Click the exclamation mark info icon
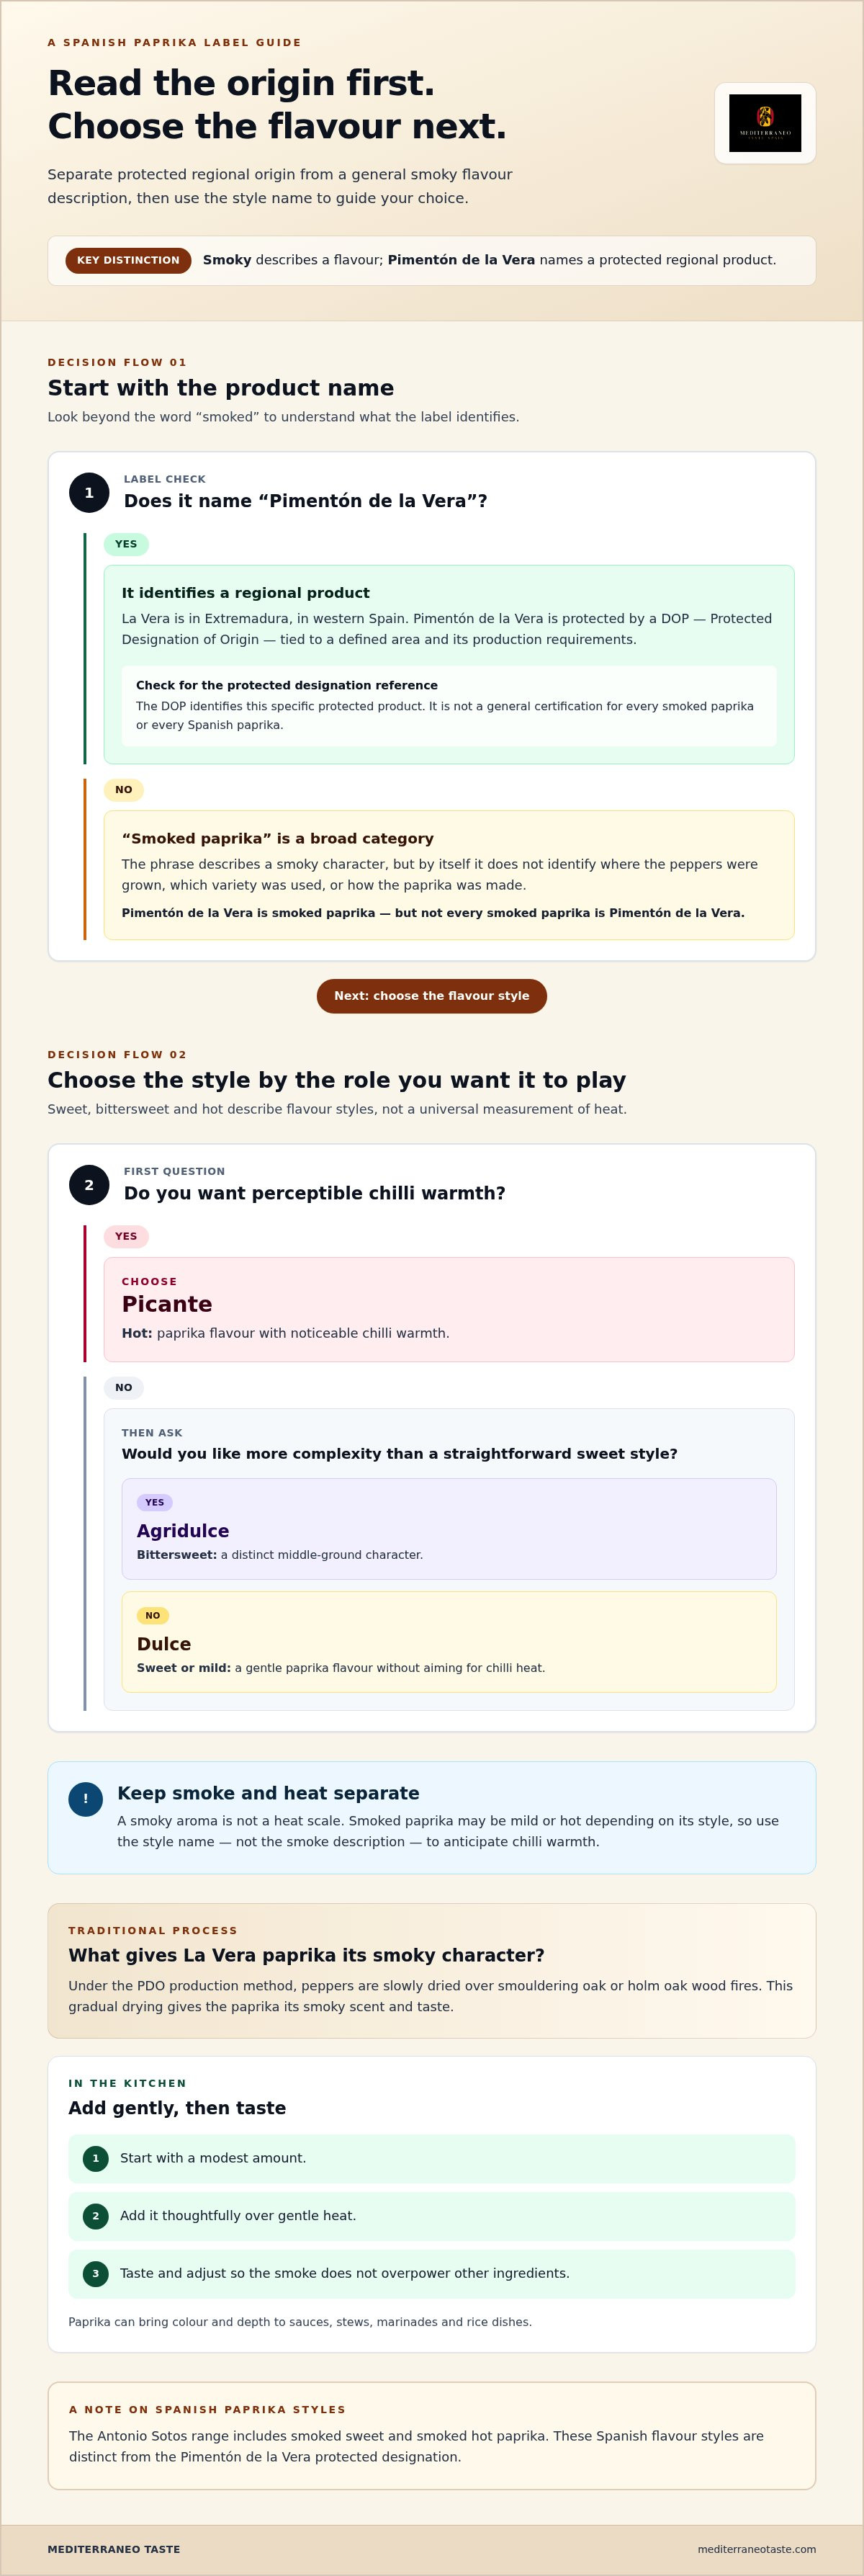 (x=85, y=1799)
